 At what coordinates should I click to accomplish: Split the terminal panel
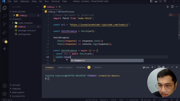(159, 67)
